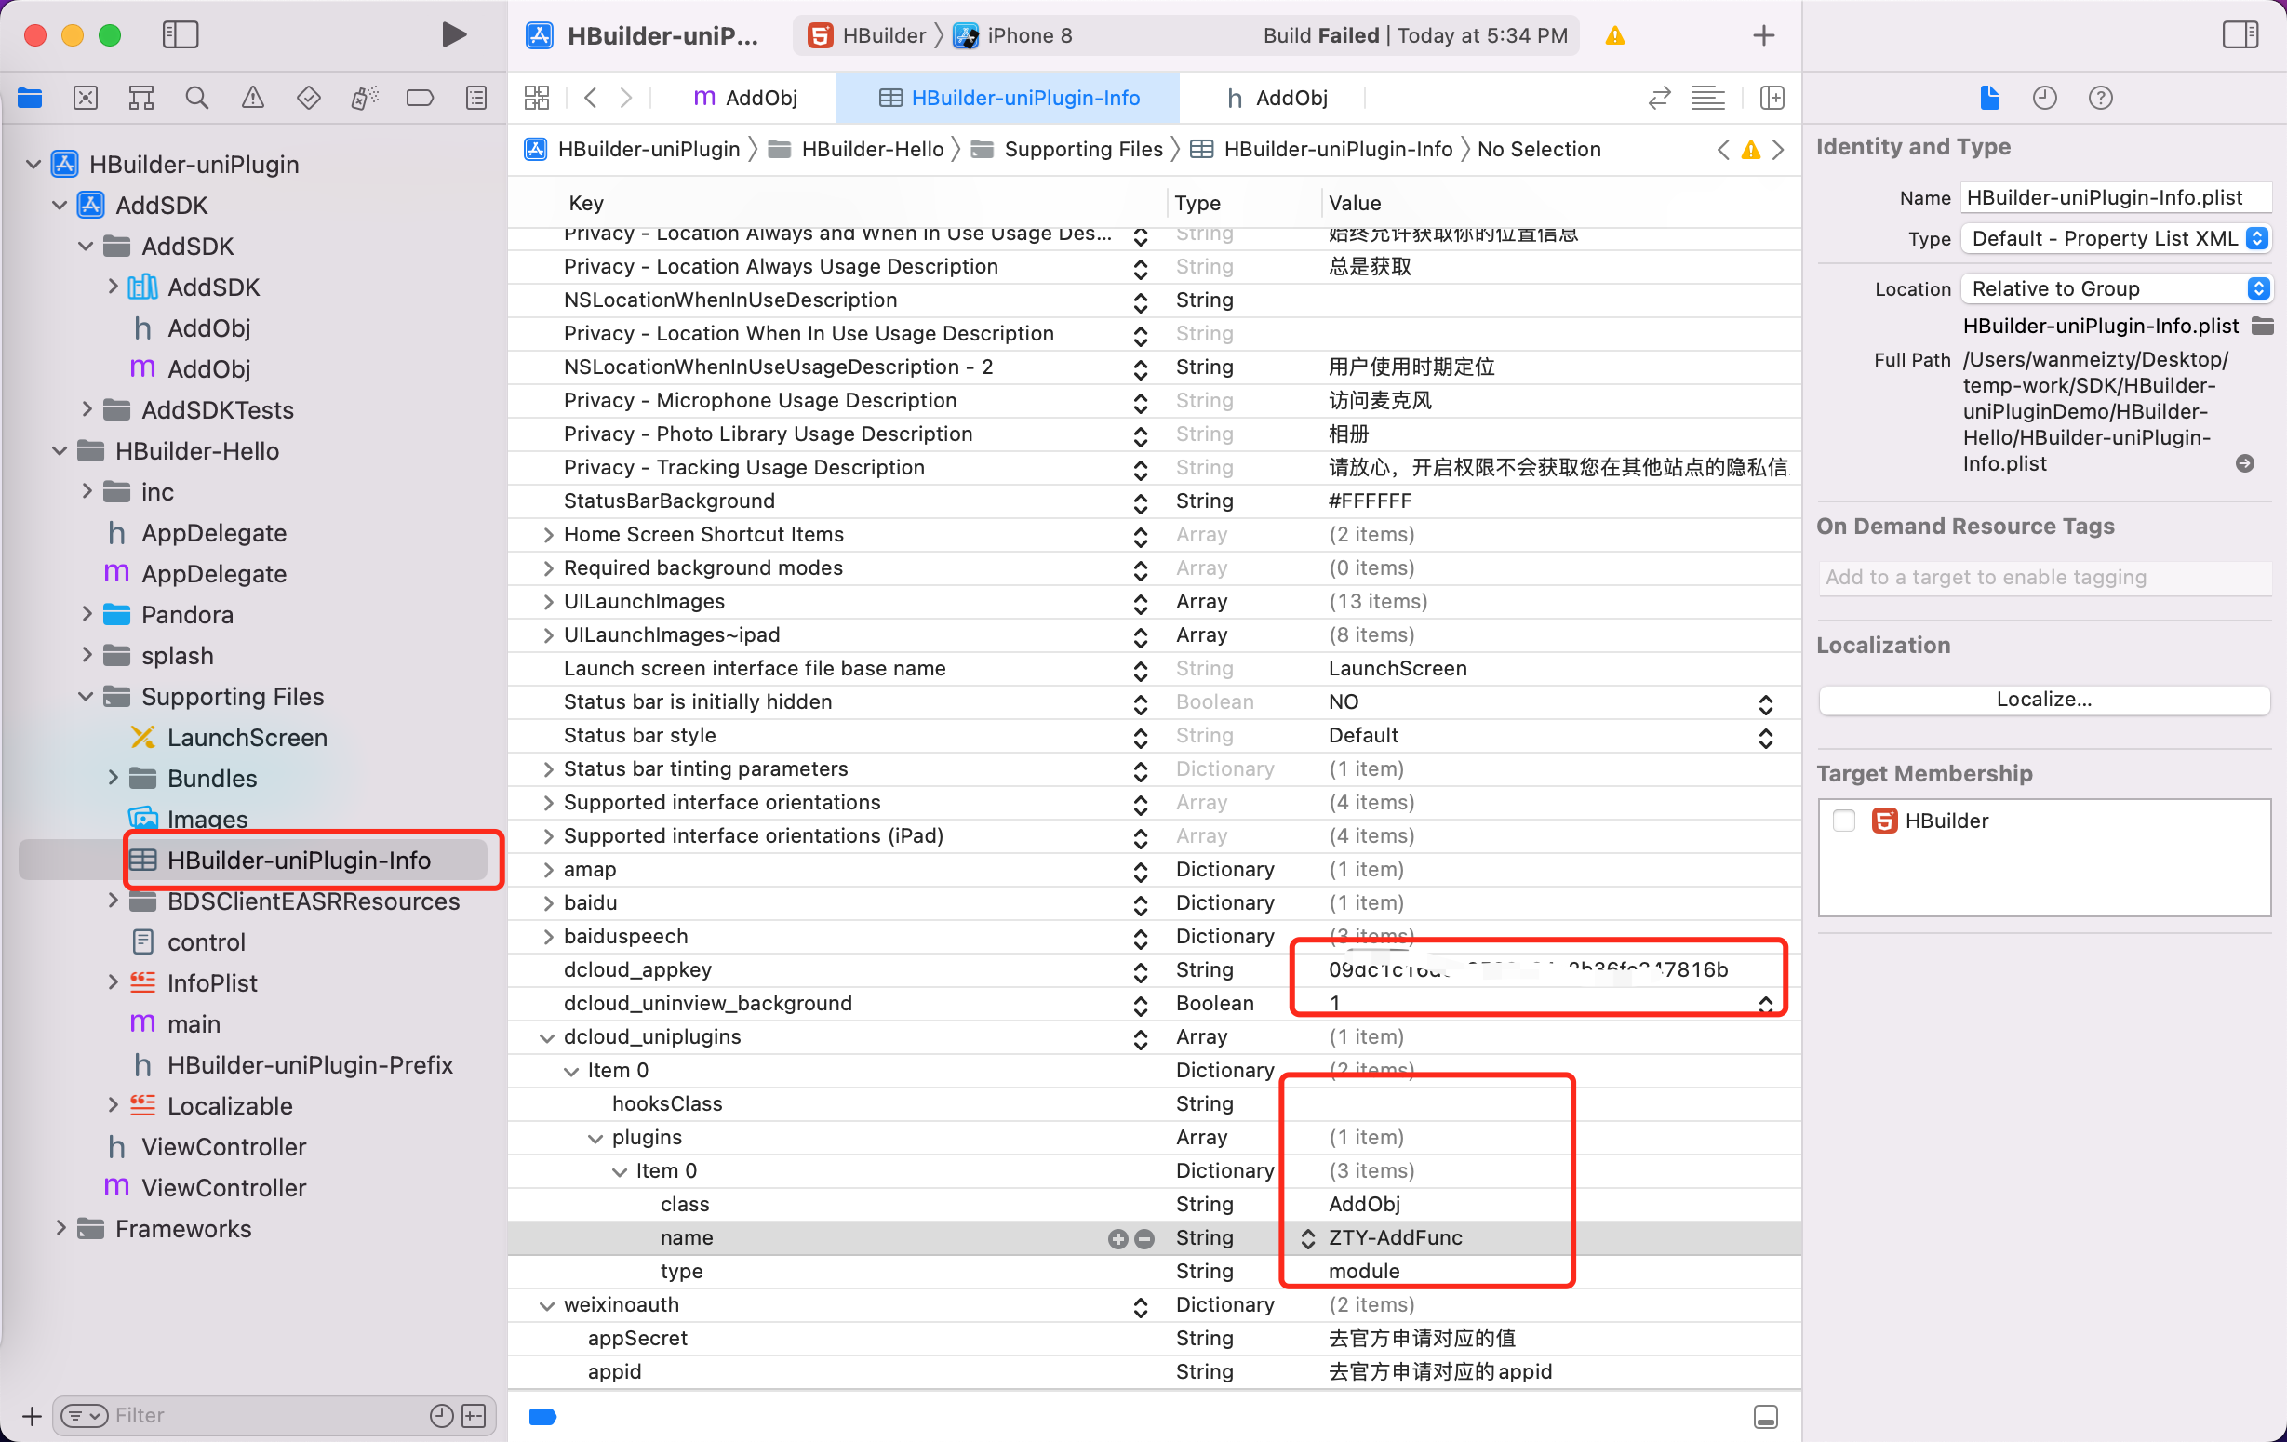Screen dimensions: 2287x1442
Task: Open the issue navigator warning icon
Action: tap(253, 98)
